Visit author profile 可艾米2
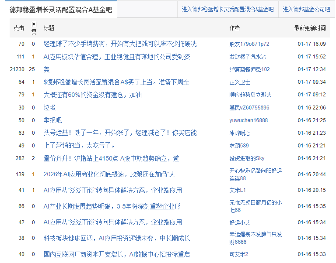336x263 pixels. pyautogui.click(x=239, y=254)
